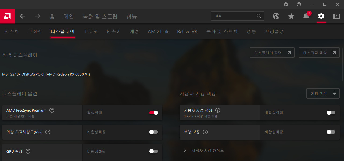The image size is (344, 161).
Task: Open 게임 색상 settings
Action: pyautogui.click(x=323, y=93)
